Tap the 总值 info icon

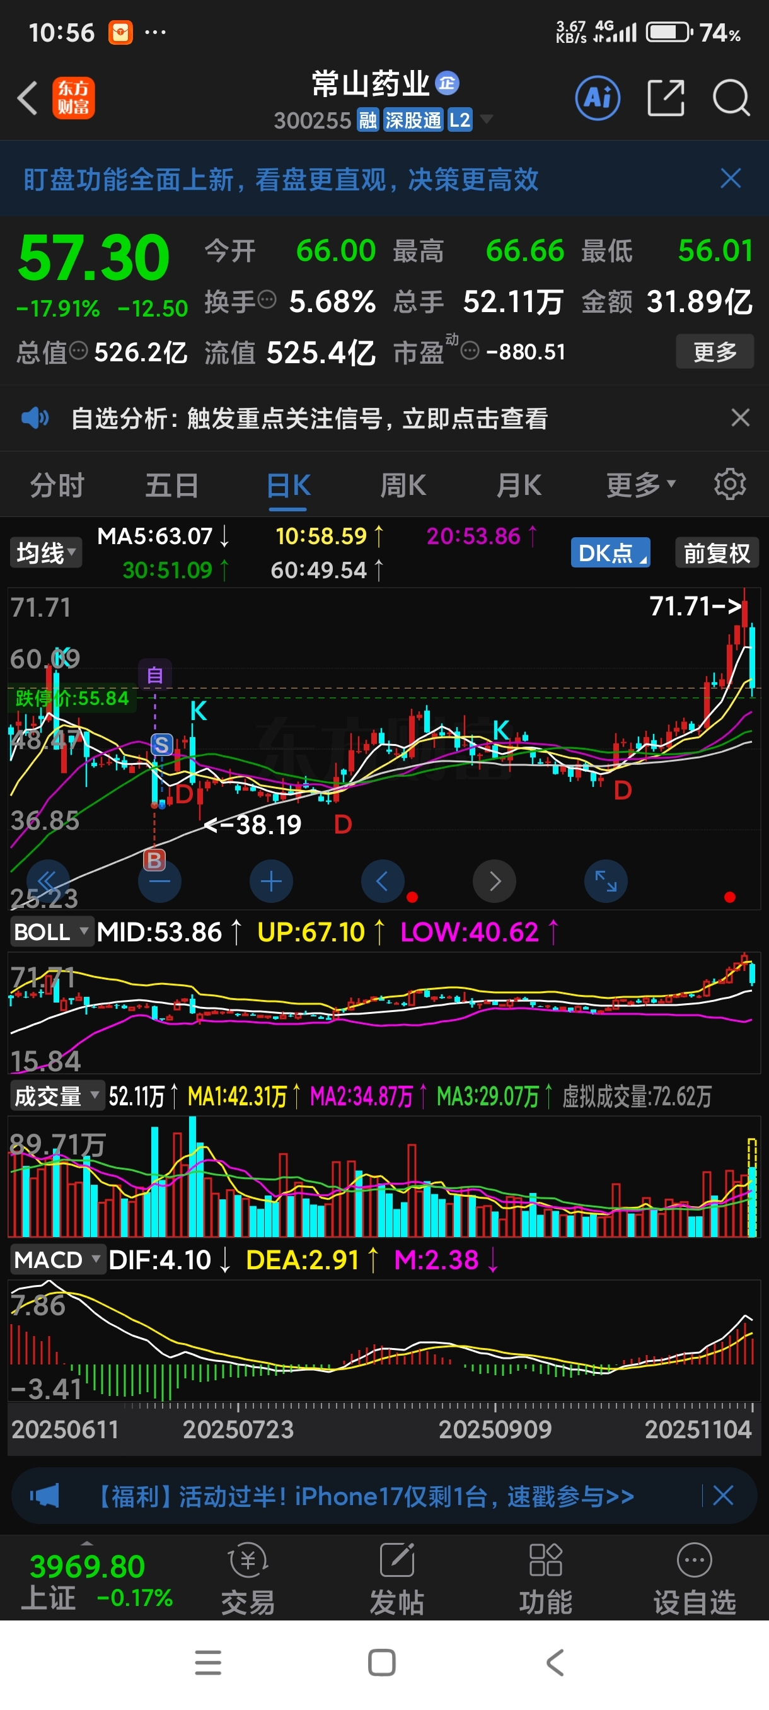point(78,350)
